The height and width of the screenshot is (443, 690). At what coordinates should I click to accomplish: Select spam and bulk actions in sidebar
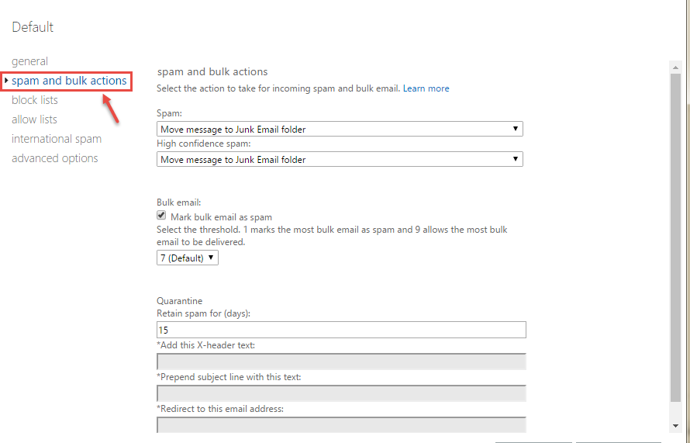pos(69,81)
